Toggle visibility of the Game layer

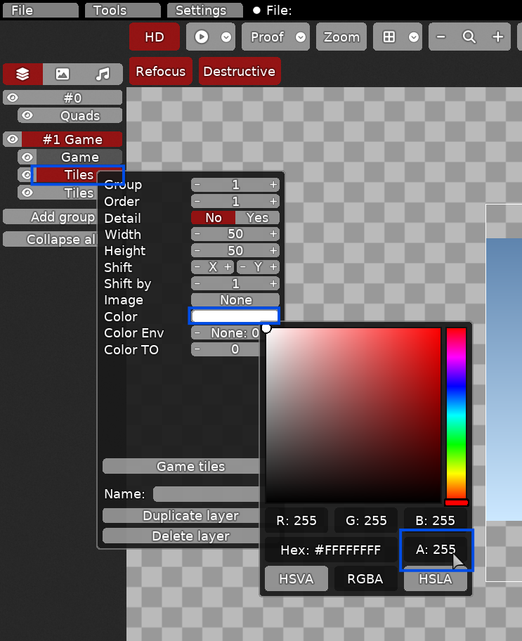tap(27, 157)
